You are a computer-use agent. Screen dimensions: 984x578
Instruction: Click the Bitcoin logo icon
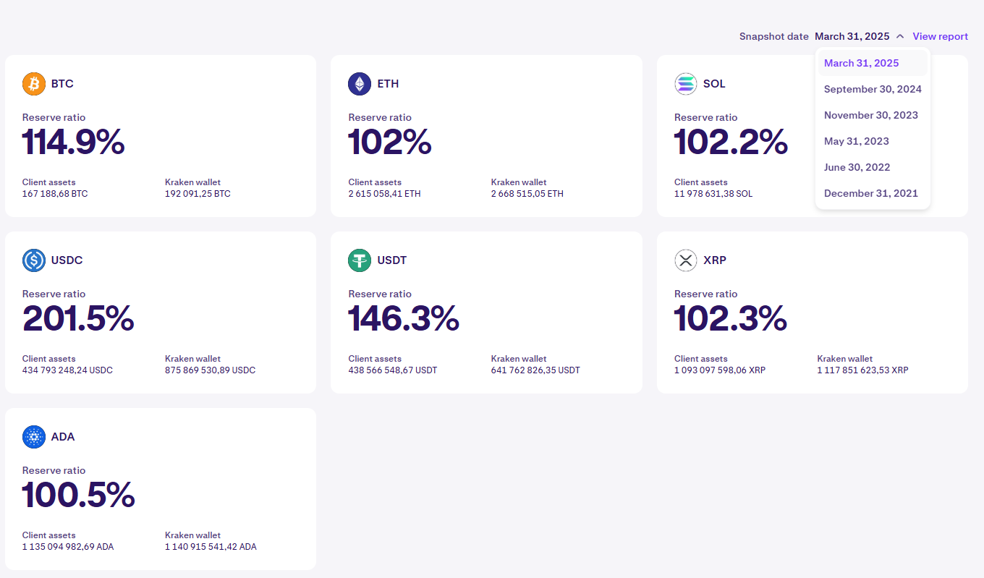34,84
